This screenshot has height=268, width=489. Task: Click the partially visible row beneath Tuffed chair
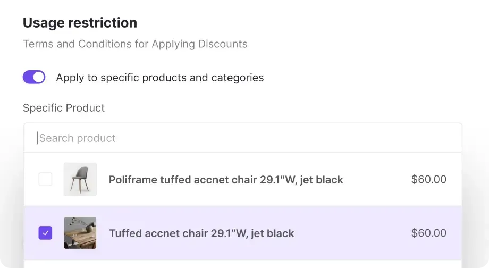[x=242, y=264]
